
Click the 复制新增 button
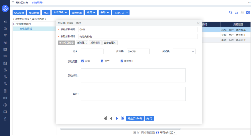34,13
